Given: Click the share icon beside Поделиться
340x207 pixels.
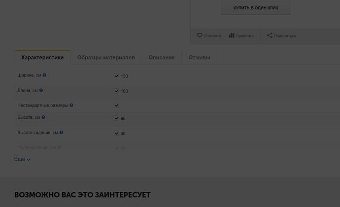Looking at the screenshot, I should point(270,35).
